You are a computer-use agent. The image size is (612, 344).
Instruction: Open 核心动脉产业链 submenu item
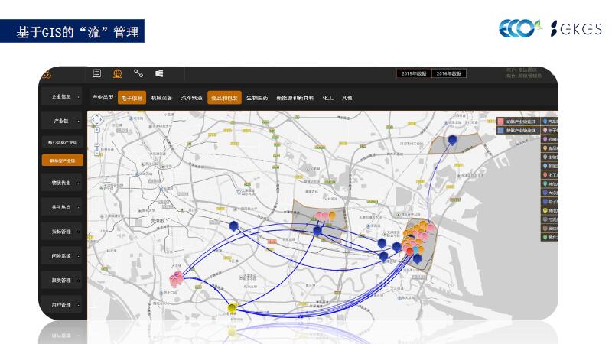63,142
